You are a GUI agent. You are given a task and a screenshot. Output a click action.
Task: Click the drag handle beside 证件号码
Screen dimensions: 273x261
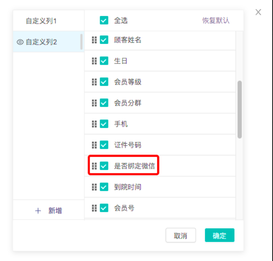coord(94,145)
